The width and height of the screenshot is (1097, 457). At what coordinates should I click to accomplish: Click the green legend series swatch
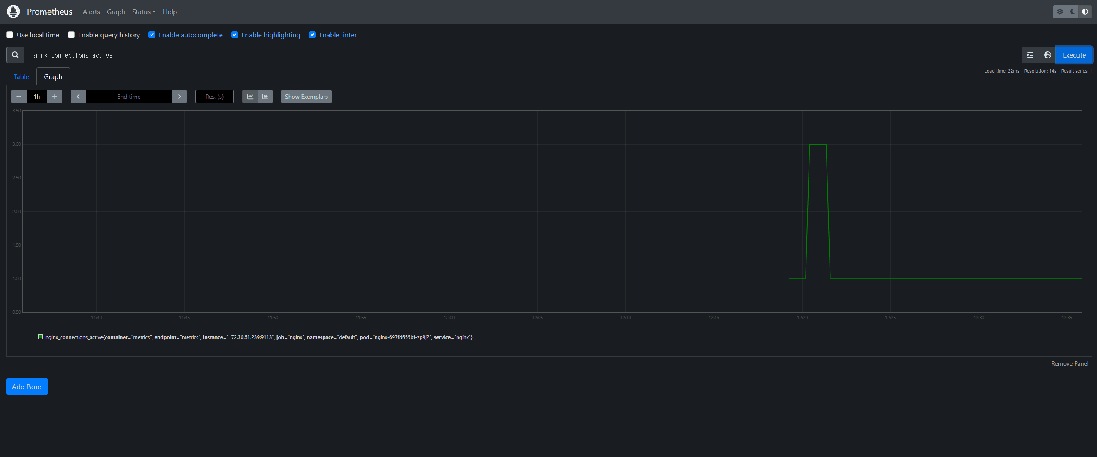(x=41, y=337)
